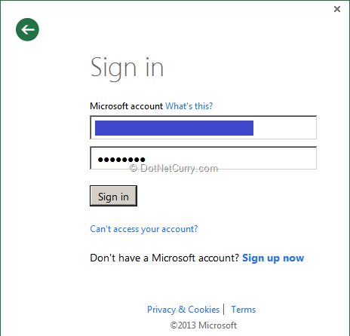350x336 pixels.
Task: Click the "©2013 Microsoft" copyright text
Action: (x=203, y=325)
